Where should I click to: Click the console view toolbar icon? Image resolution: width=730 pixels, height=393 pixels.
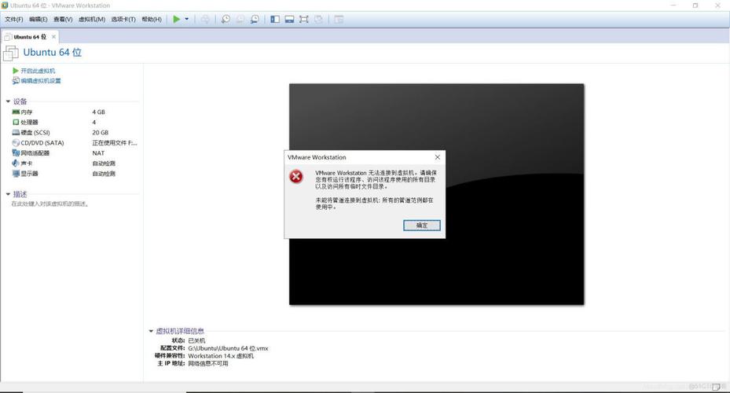339,19
